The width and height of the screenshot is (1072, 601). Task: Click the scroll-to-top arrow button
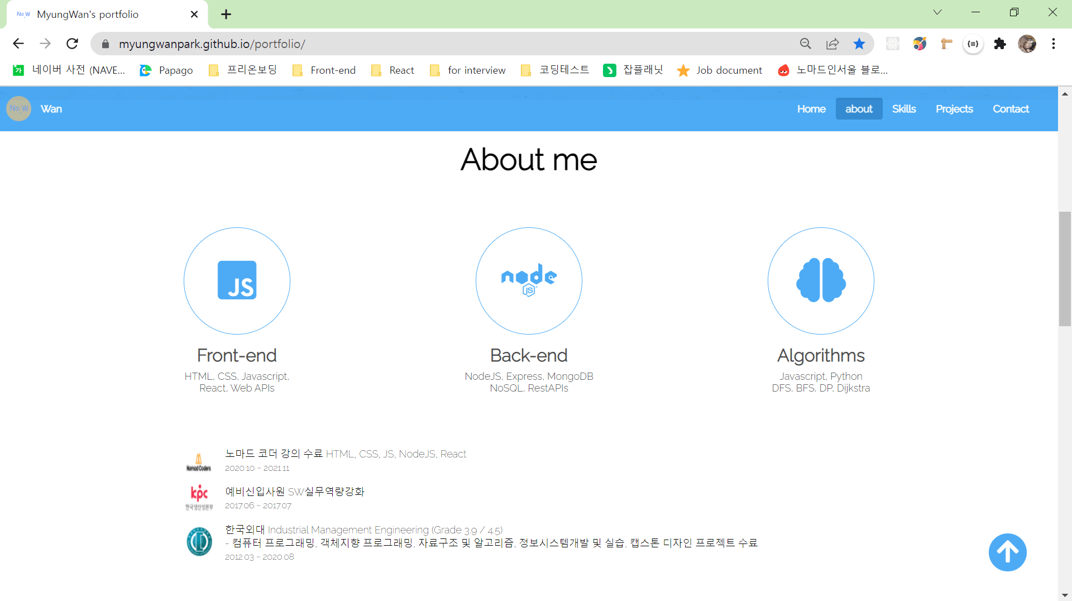1007,552
